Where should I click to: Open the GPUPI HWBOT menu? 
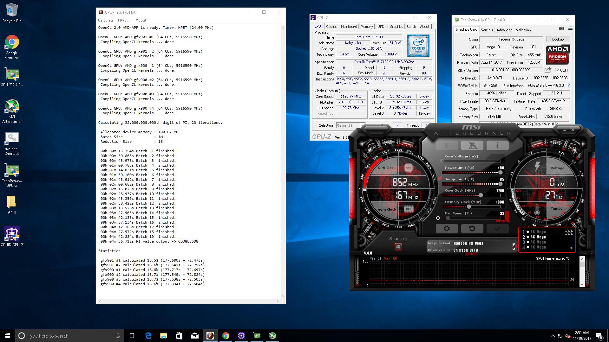pyautogui.click(x=125, y=20)
